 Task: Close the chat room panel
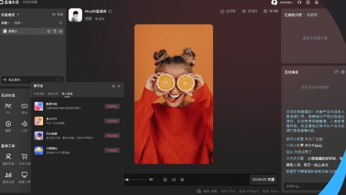point(119,86)
